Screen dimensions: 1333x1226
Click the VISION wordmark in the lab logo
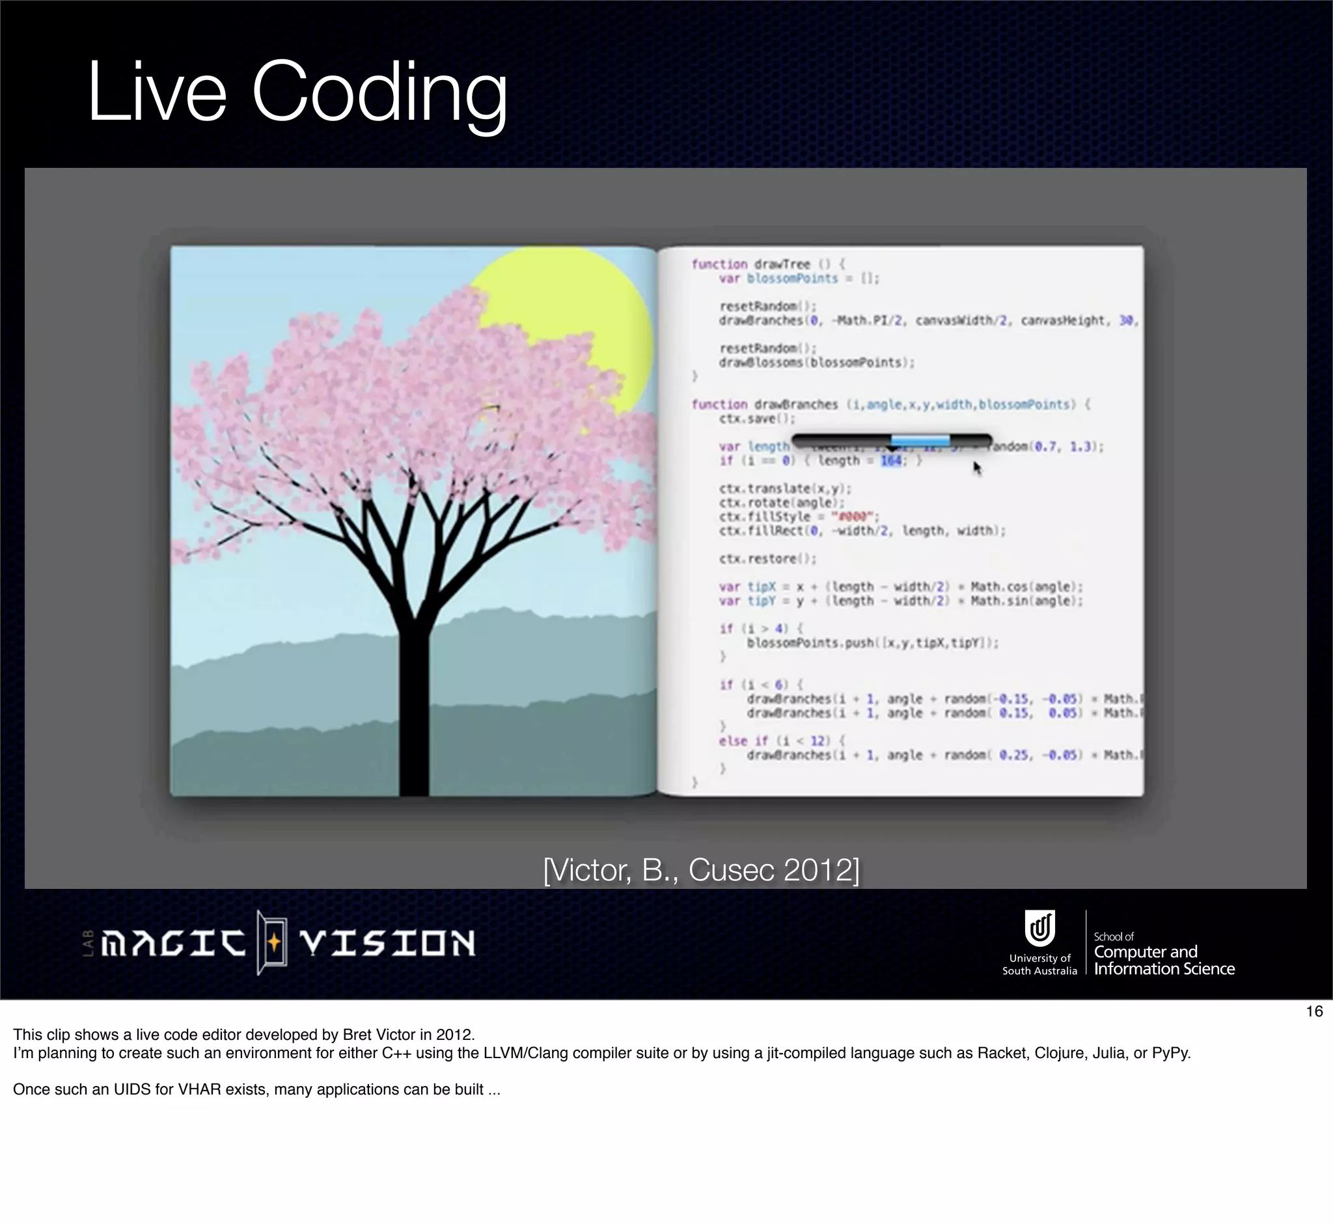point(387,944)
